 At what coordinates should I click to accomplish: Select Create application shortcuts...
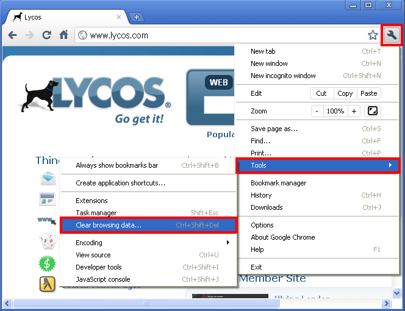tap(148, 183)
